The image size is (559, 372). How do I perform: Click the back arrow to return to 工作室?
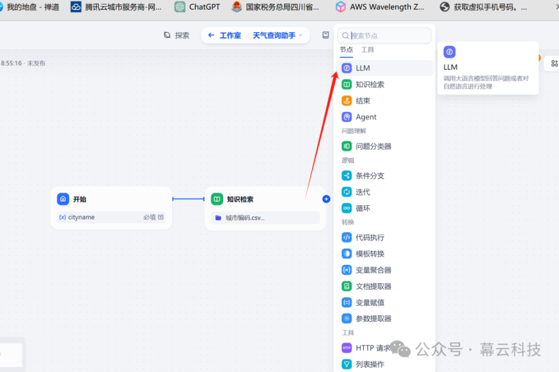[x=211, y=35]
